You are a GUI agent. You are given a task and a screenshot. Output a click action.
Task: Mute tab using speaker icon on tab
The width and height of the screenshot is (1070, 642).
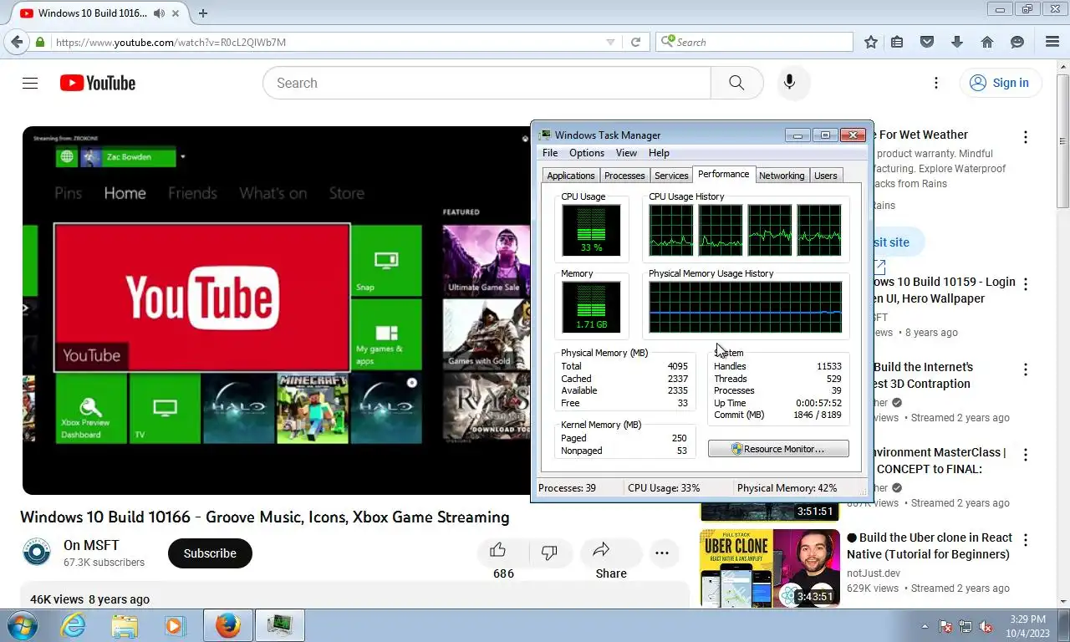point(159,13)
